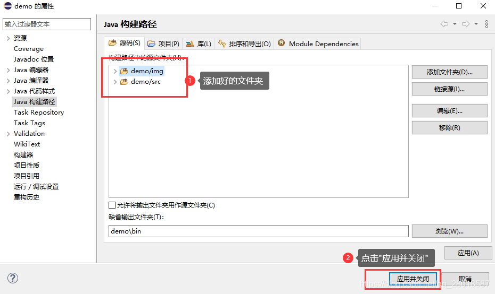
Task: Select WikiText in the sidebar
Action: 27,144
